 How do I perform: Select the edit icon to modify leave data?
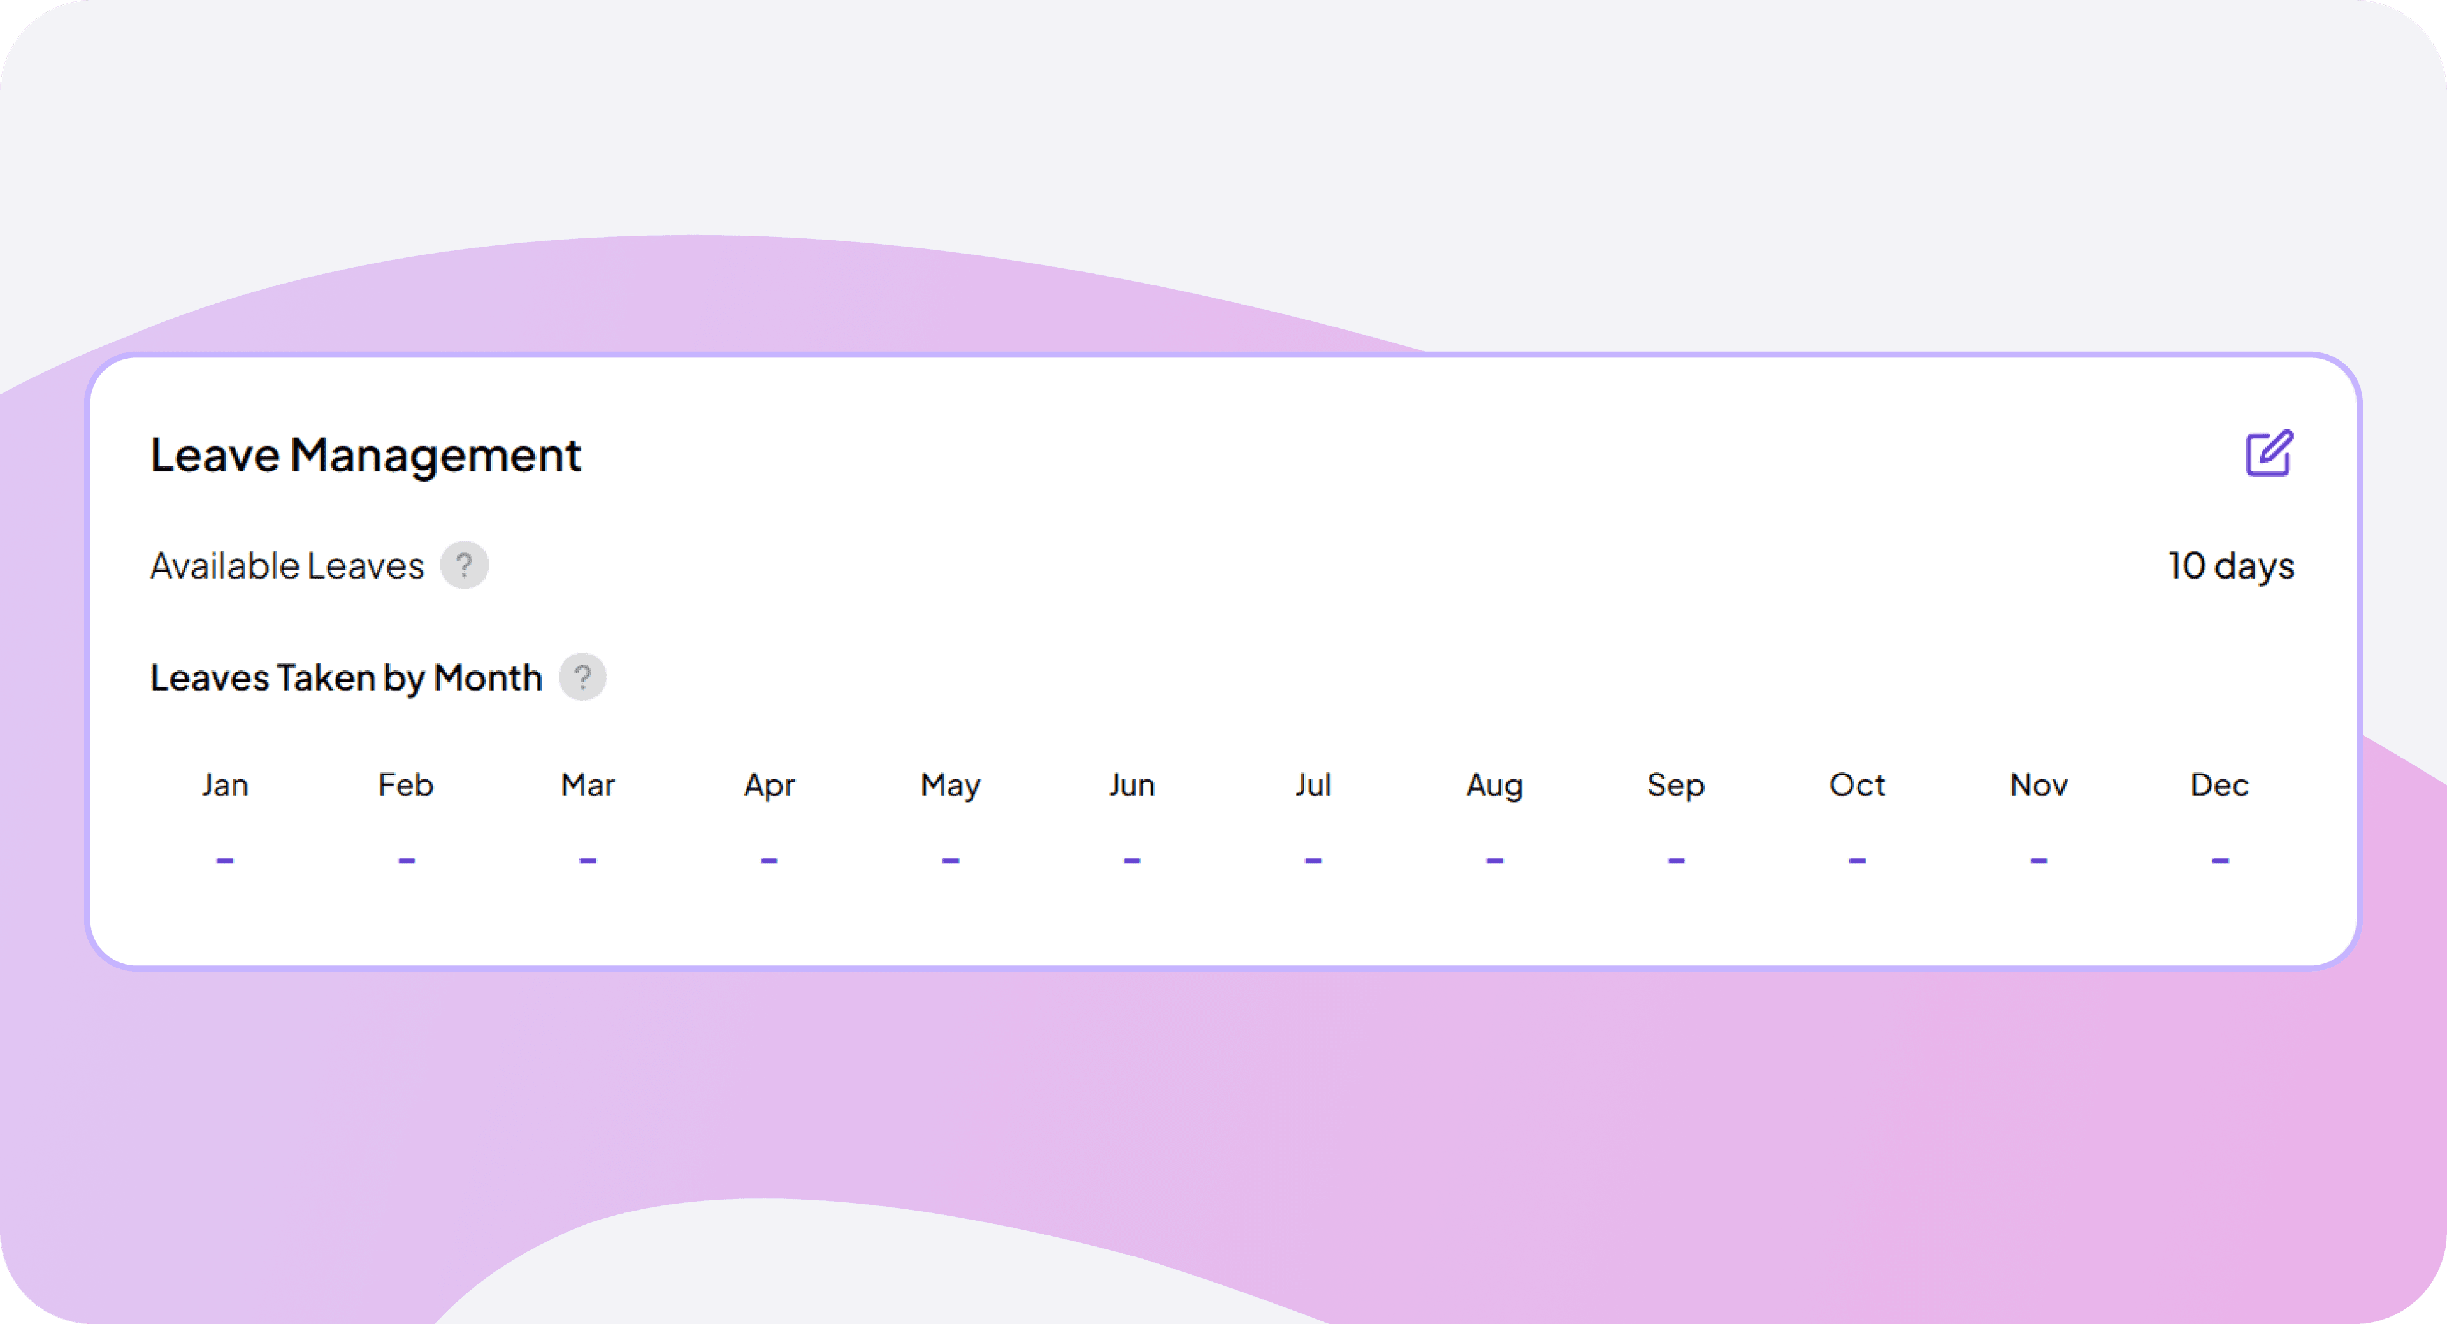pyautogui.click(x=2270, y=455)
